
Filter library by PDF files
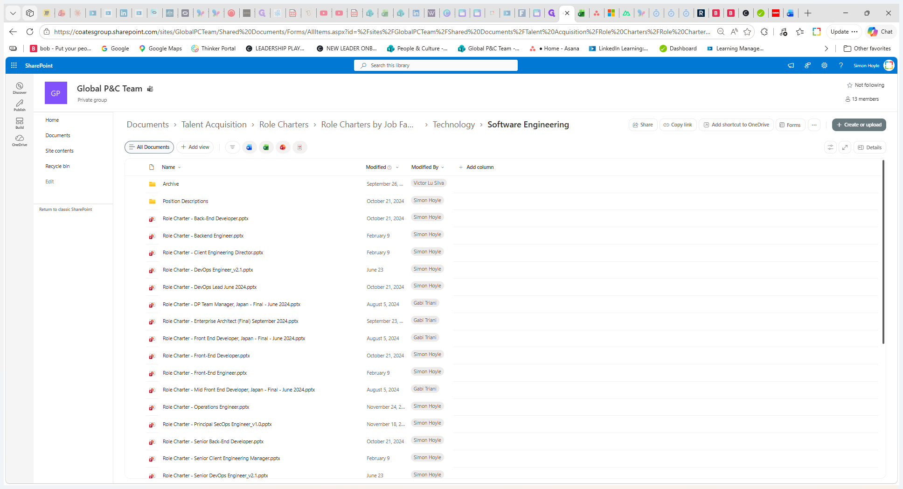coord(299,147)
